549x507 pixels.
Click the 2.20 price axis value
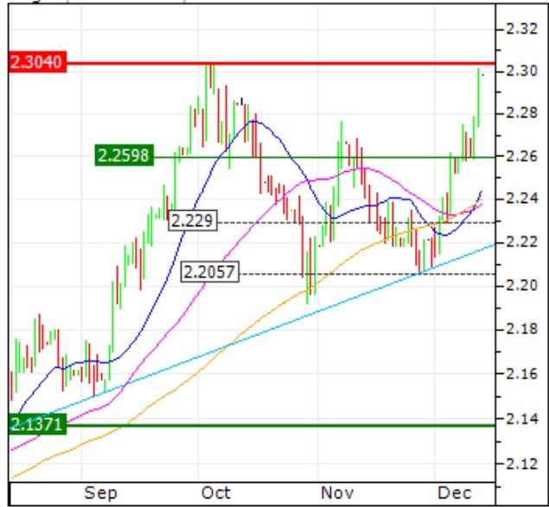(522, 286)
